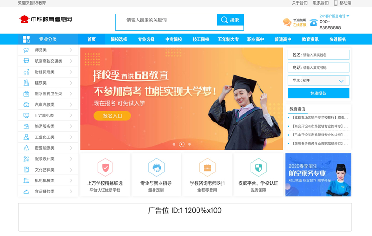This screenshot has height=236, width=372.
Task: Click the 移动端 phone icon
Action: (x=336, y=3)
